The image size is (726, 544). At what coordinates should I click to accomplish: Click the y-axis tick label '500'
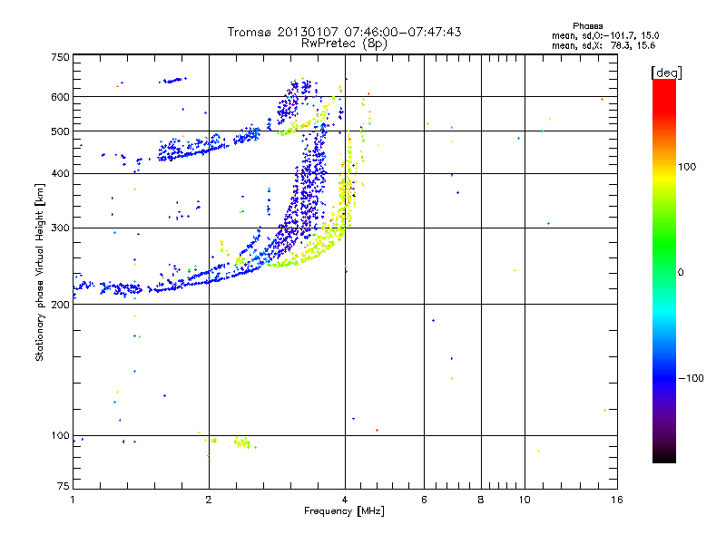(60, 131)
